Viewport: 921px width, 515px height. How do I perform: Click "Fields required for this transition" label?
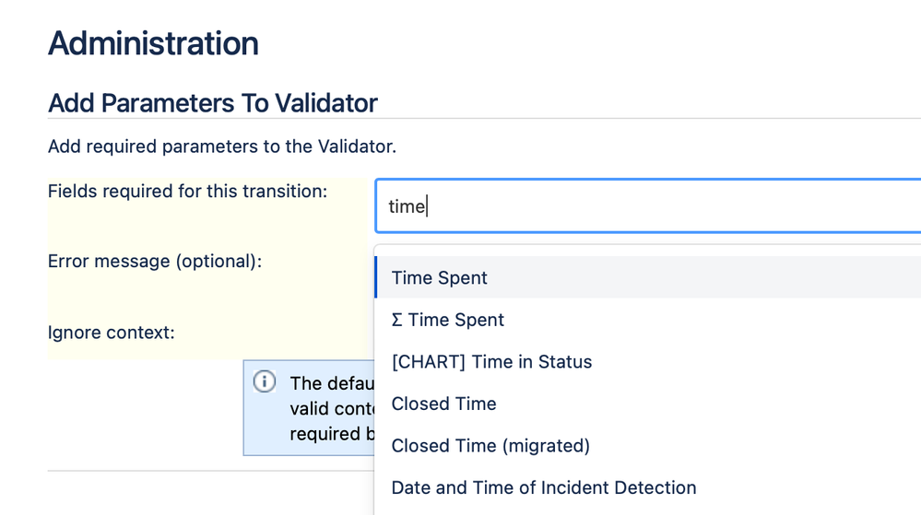pyautogui.click(x=187, y=192)
